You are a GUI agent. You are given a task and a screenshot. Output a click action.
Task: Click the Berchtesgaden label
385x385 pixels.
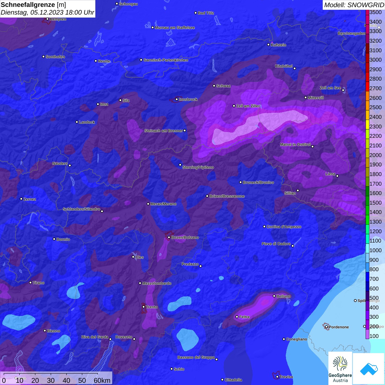tap(351, 33)
